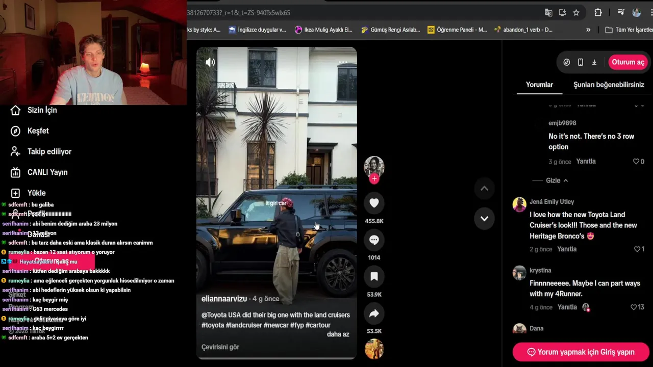Click the Oturum aç login button
Screen dimensions: 653x367
[x=628, y=62]
